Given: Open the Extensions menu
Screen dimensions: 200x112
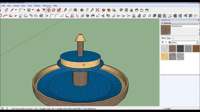Looking at the screenshot, I should pos(47,6).
